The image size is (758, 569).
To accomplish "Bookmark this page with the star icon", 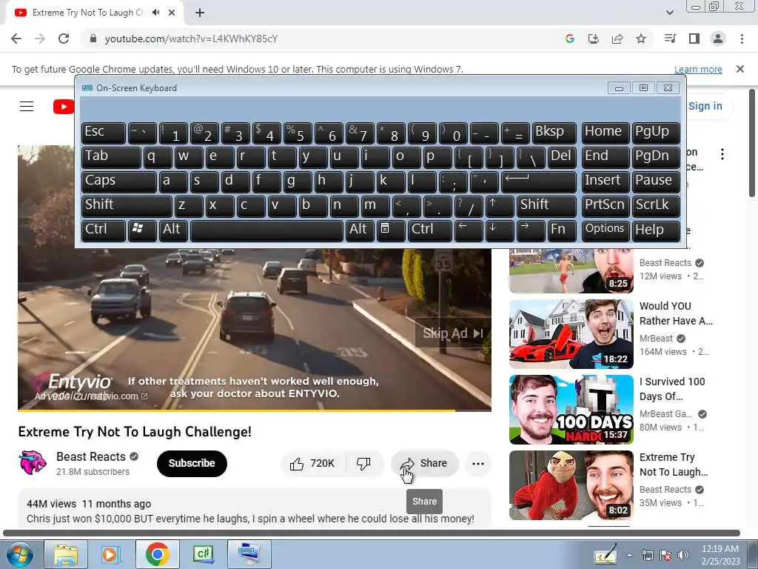I will click(641, 39).
